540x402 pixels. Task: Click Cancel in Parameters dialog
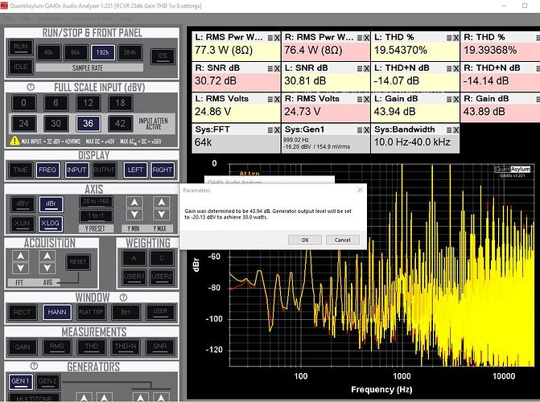[x=342, y=240]
